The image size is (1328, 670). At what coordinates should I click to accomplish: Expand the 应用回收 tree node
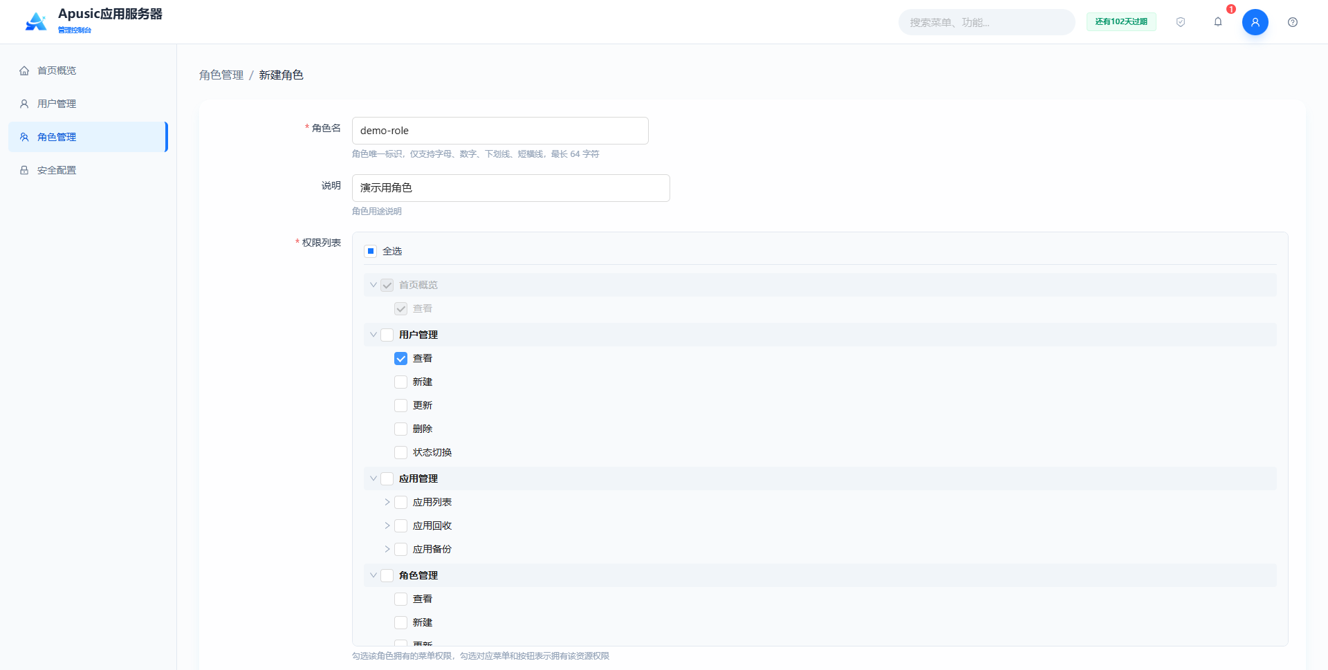387,525
